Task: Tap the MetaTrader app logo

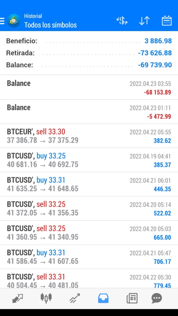Action: [x=14, y=21]
